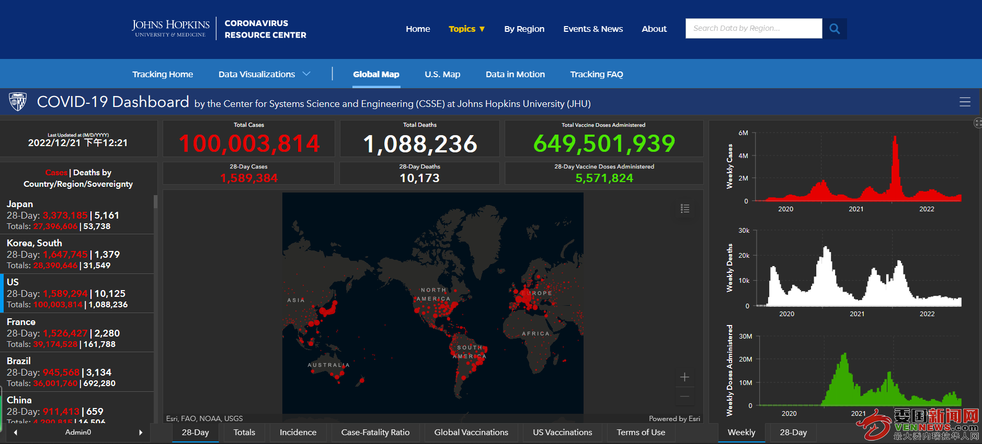Go to Tracking Home

163,74
